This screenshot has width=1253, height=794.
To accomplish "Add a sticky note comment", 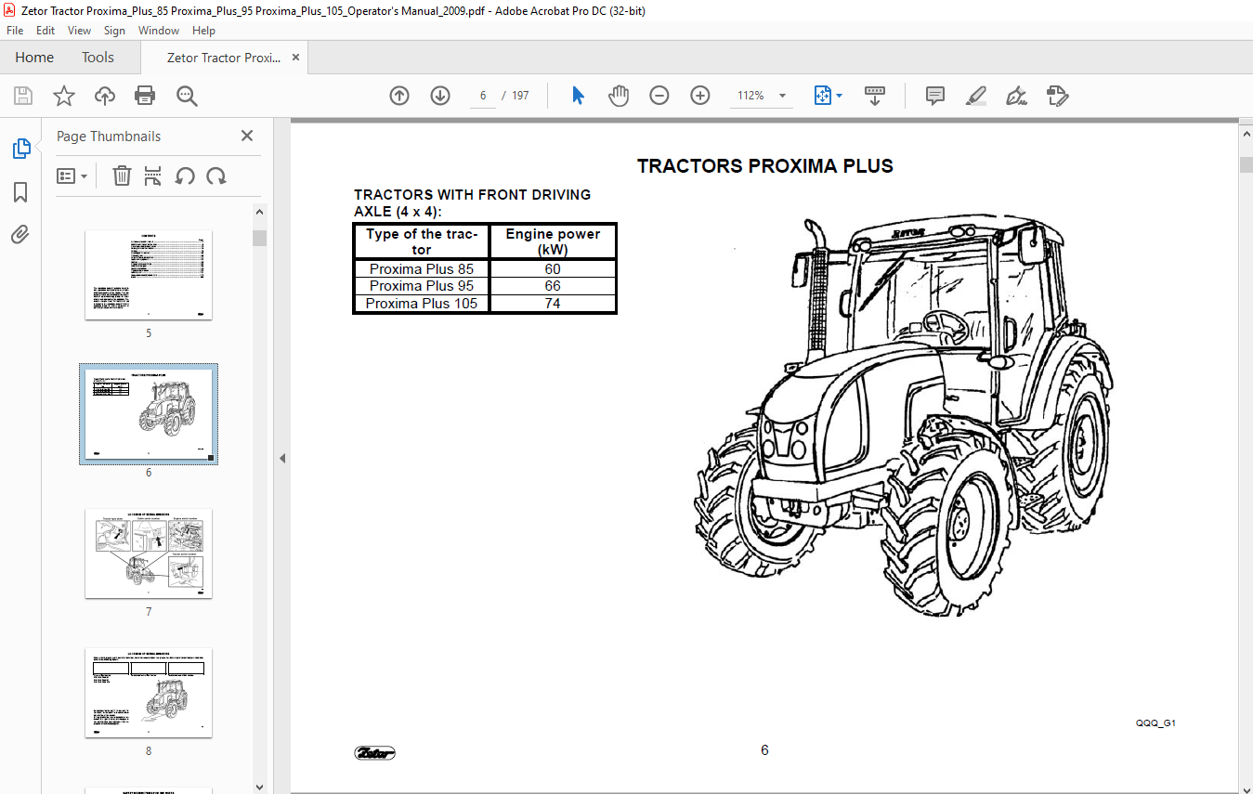I will coord(935,96).
